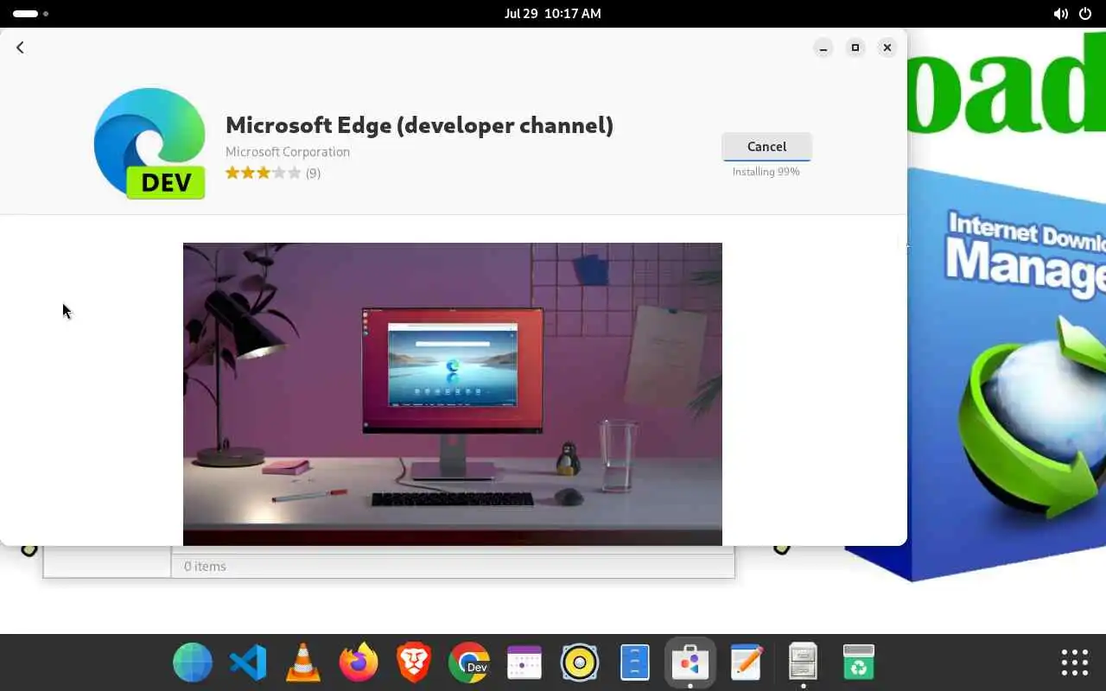Click the Microsoft Edge (developer channel) title
This screenshot has height=691, width=1106.
419,125
